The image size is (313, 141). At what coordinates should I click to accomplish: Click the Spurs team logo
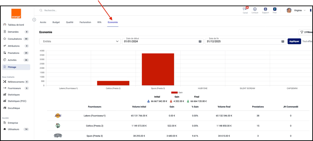tap(58, 136)
